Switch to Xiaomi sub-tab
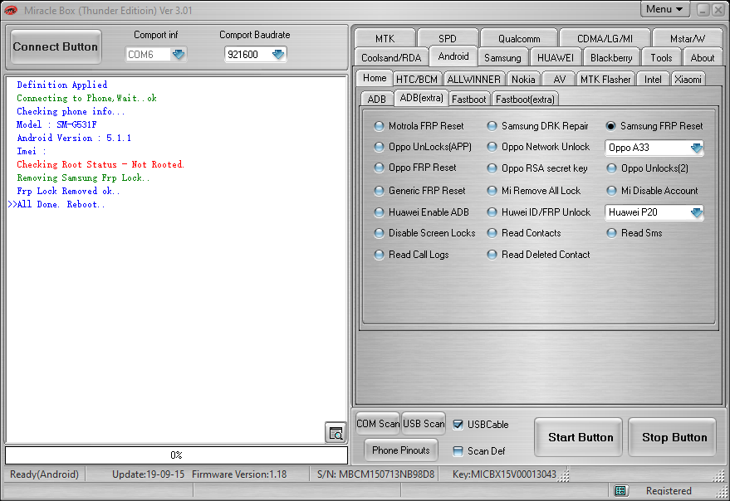This screenshot has width=730, height=501. tap(688, 79)
